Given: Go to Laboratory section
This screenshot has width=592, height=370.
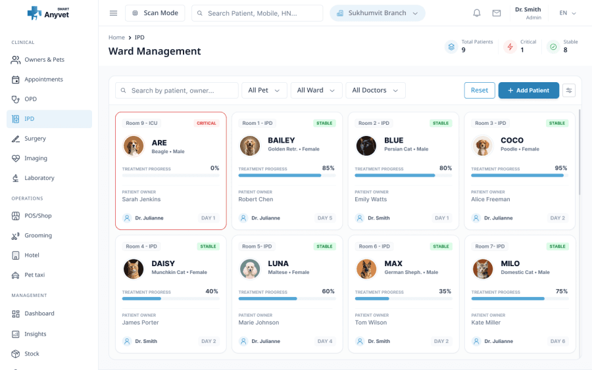Looking at the screenshot, I should coord(39,178).
